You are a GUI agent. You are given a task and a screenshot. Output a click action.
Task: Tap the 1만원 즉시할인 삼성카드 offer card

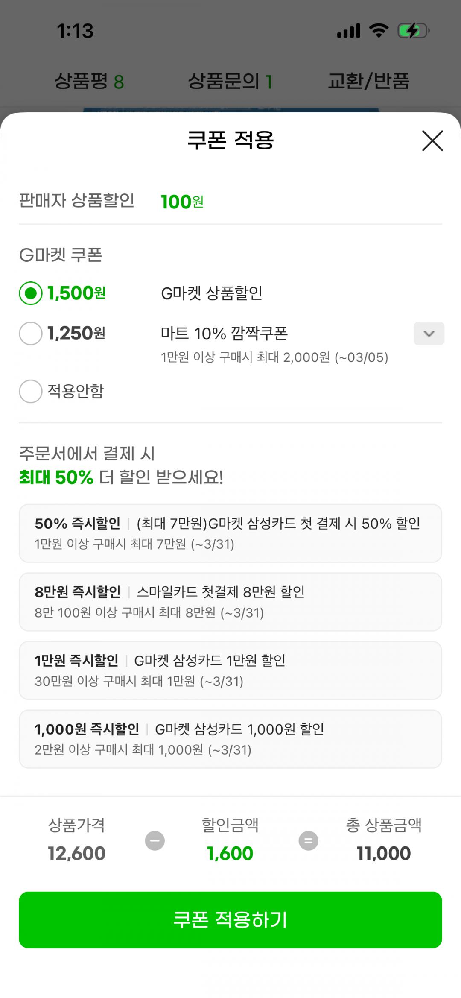230,670
